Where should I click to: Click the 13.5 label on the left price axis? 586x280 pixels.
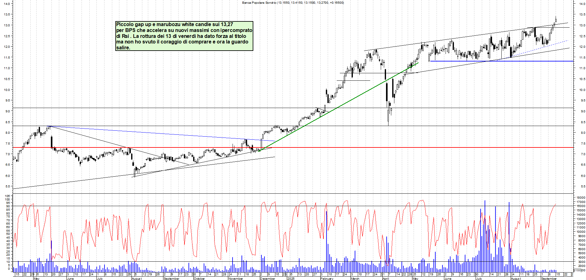point(7,14)
